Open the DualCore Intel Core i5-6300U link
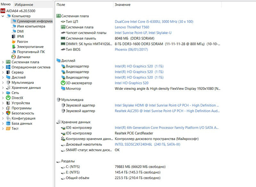256x187 pixels. pos(154,22)
